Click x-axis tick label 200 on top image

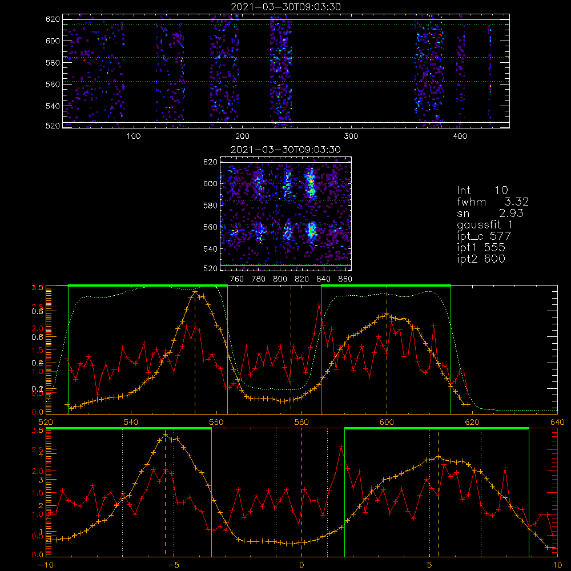tap(242, 136)
